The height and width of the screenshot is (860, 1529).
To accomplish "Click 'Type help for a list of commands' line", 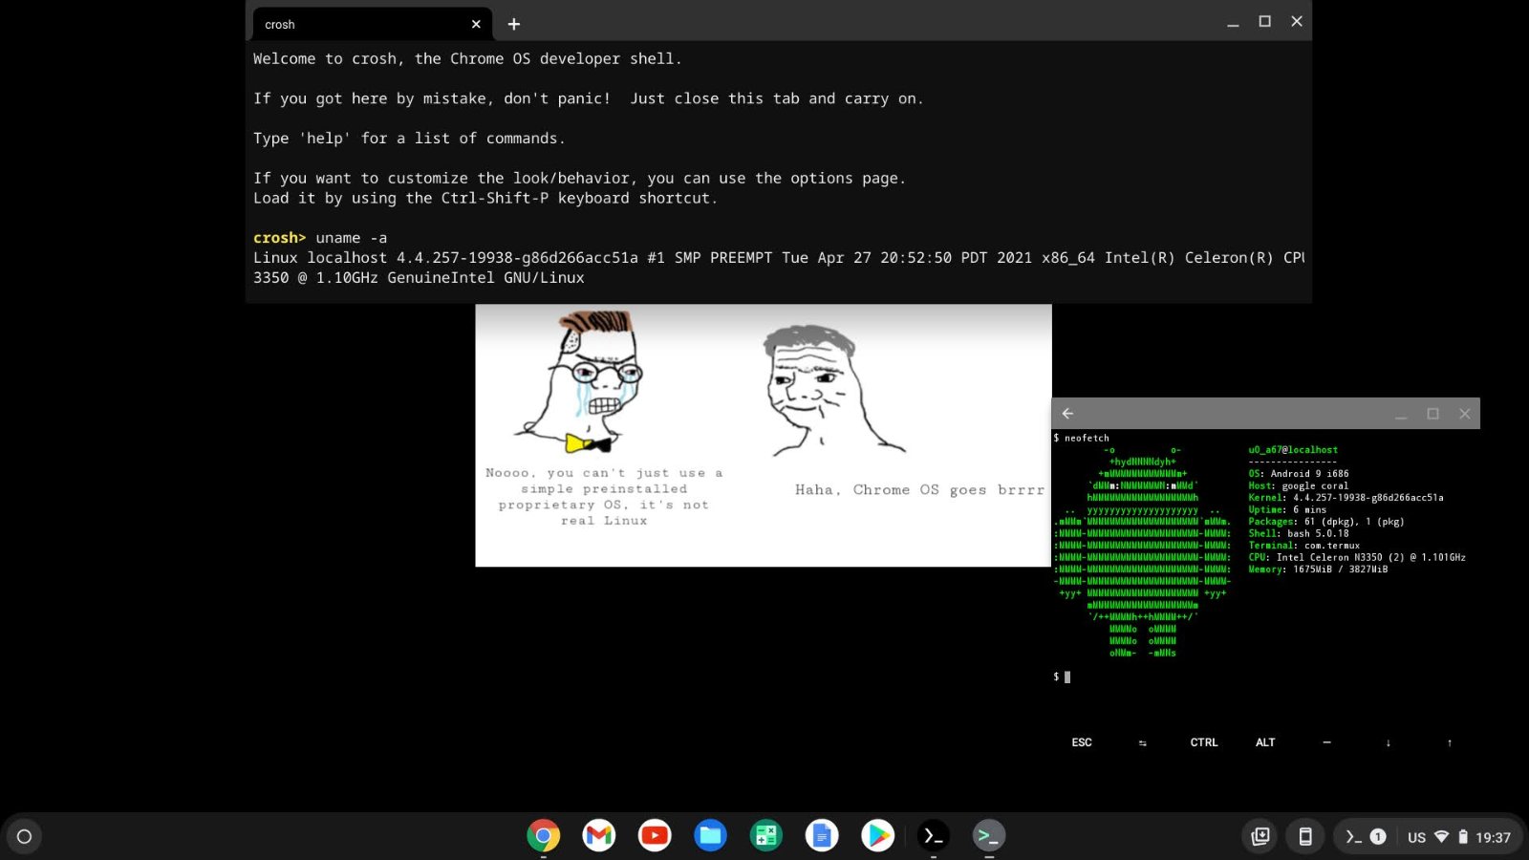I will tap(409, 139).
